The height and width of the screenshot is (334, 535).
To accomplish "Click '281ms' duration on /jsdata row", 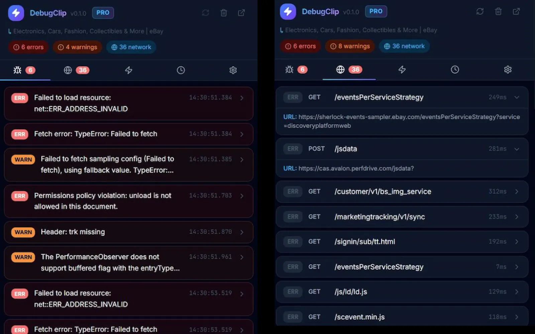I will click(x=497, y=149).
